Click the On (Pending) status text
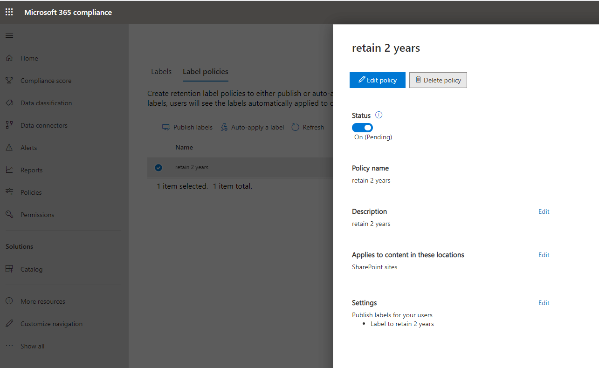This screenshot has width=599, height=368. coord(373,137)
